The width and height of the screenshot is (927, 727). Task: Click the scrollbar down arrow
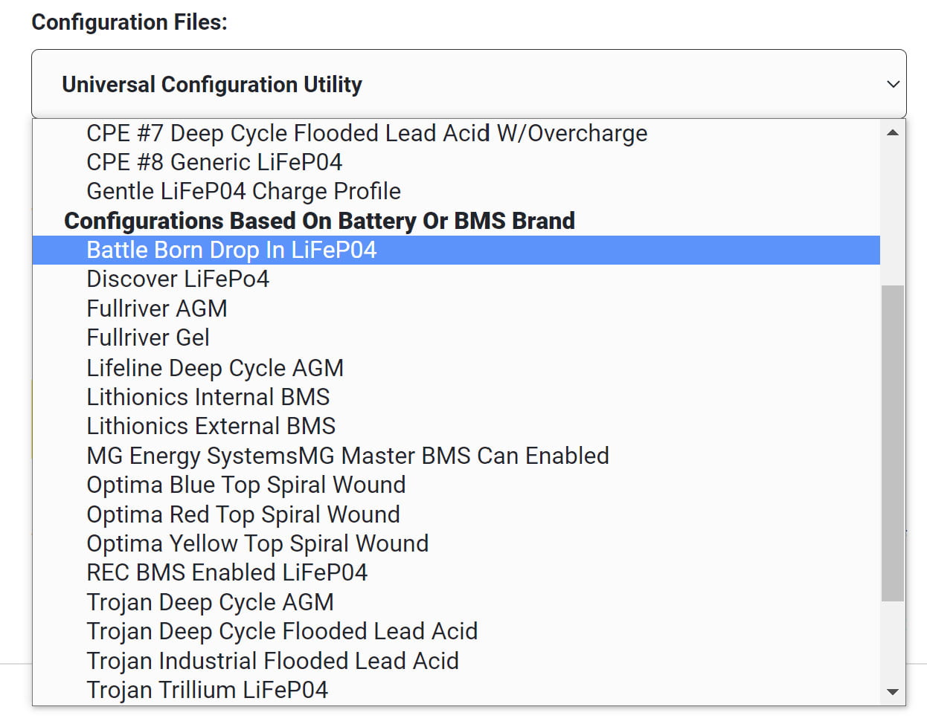[x=893, y=692]
